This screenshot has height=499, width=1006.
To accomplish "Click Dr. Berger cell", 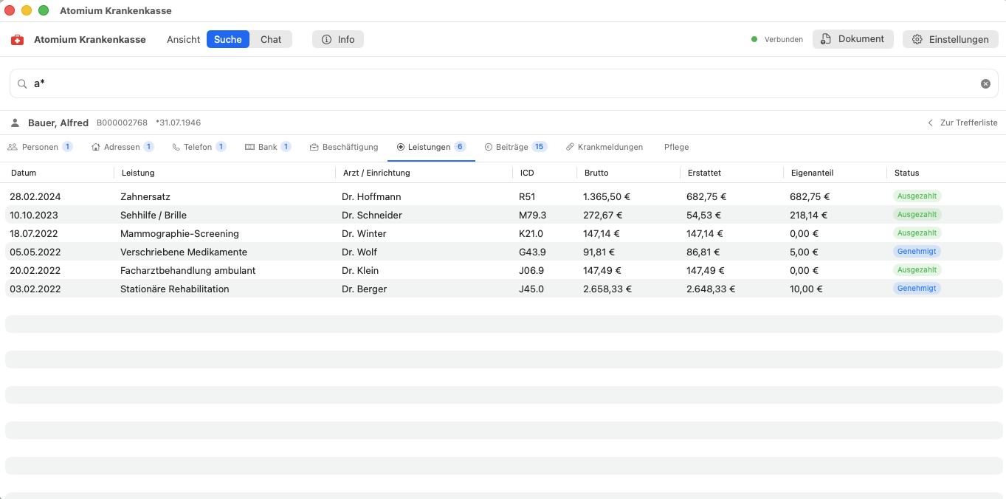I will click(x=365, y=289).
